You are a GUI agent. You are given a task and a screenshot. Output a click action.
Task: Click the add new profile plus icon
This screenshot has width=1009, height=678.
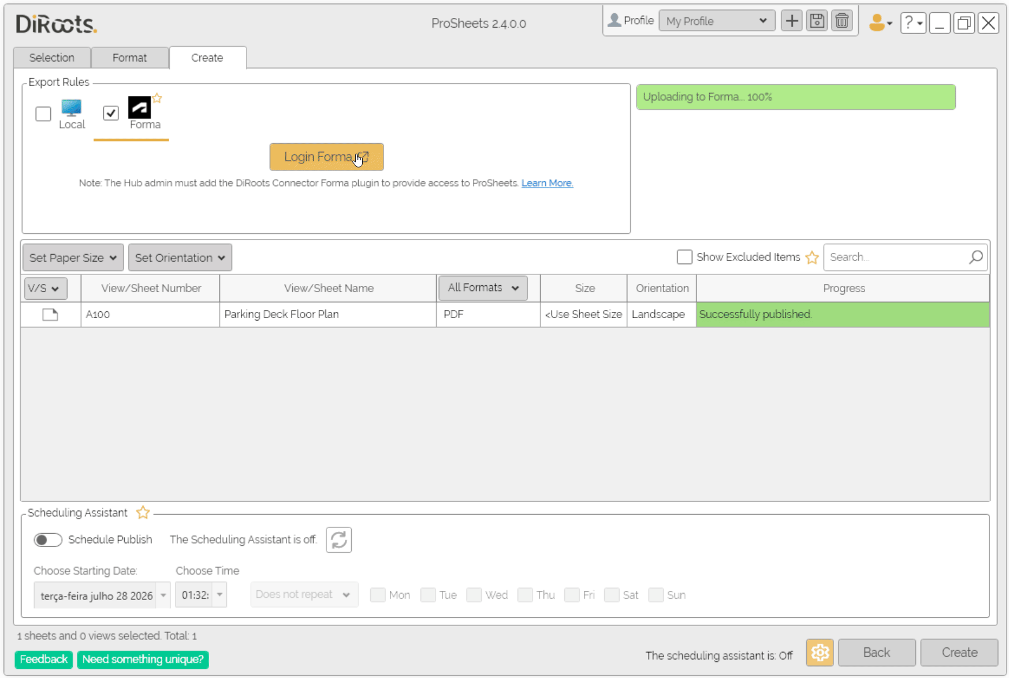click(x=791, y=21)
